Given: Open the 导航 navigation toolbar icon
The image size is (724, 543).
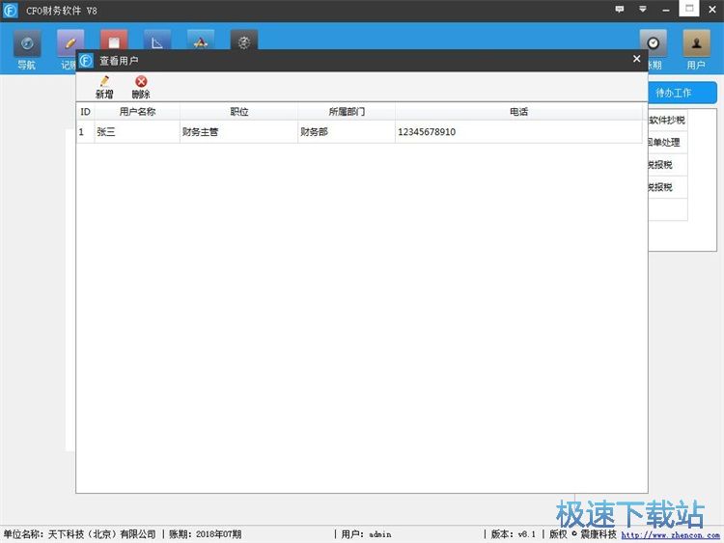Looking at the screenshot, I should click(x=27, y=50).
